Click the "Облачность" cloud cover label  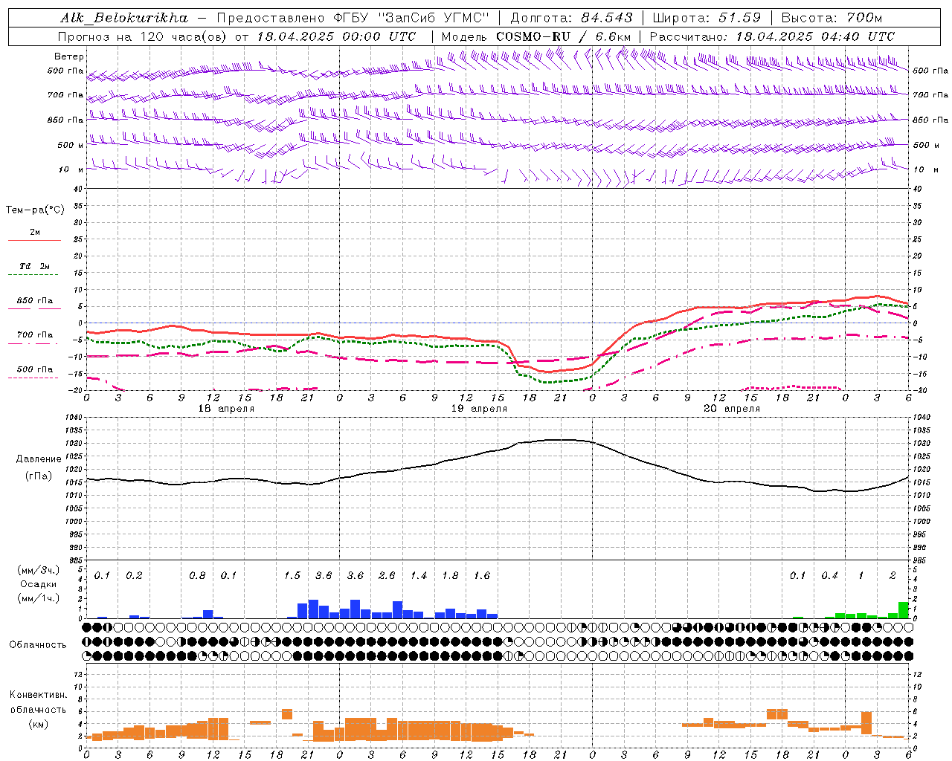click(x=38, y=645)
